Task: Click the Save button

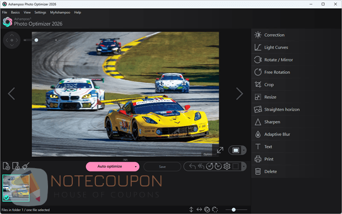Action: [162, 167]
